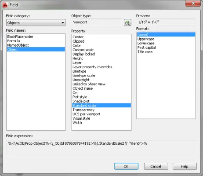Choose Uppercase format option
Image resolution: width=203 pixels, height=176 pixels.
(146, 39)
